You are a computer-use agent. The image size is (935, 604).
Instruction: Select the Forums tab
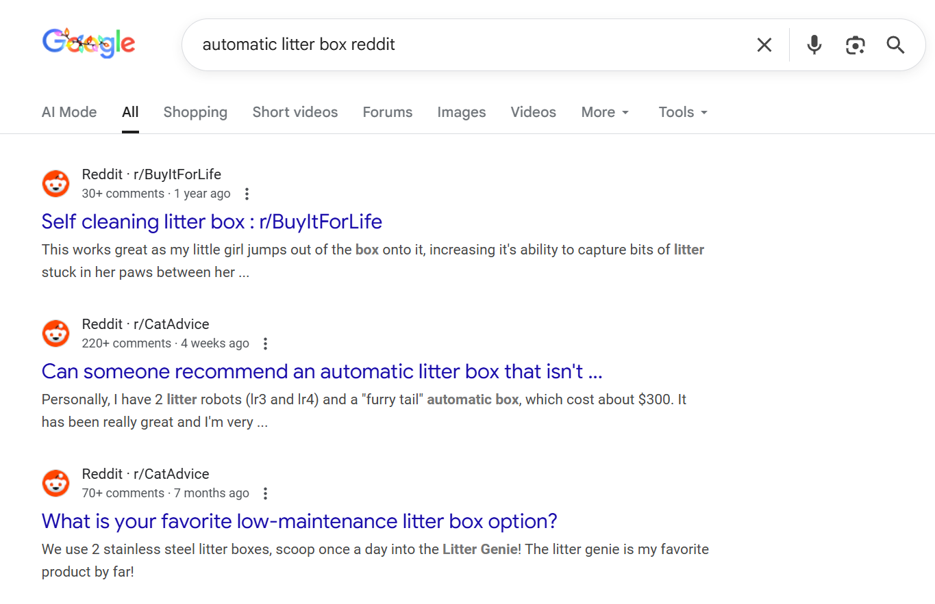[388, 112]
